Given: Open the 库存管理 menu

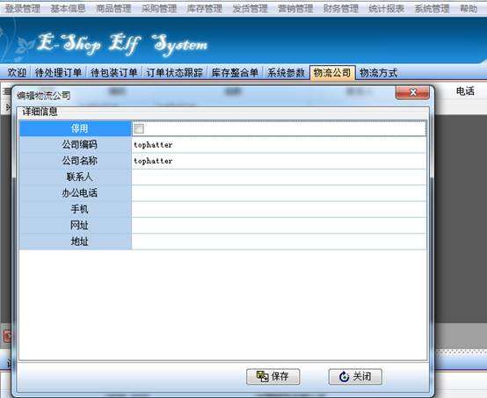Looking at the screenshot, I should pyautogui.click(x=204, y=9).
